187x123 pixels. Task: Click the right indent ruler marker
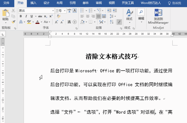coord(172,35)
